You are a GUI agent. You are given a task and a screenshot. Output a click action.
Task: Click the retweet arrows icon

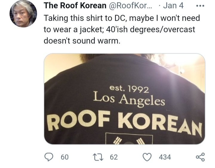98,157
